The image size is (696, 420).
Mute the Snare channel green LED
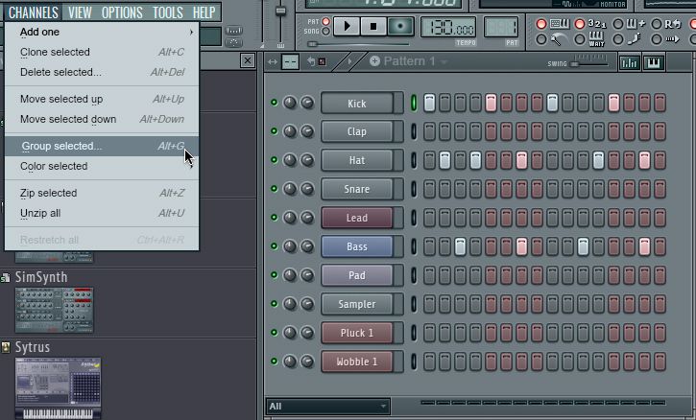point(274,189)
